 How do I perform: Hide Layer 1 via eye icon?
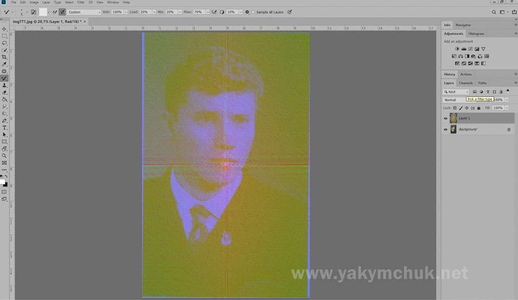tap(445, 118)
